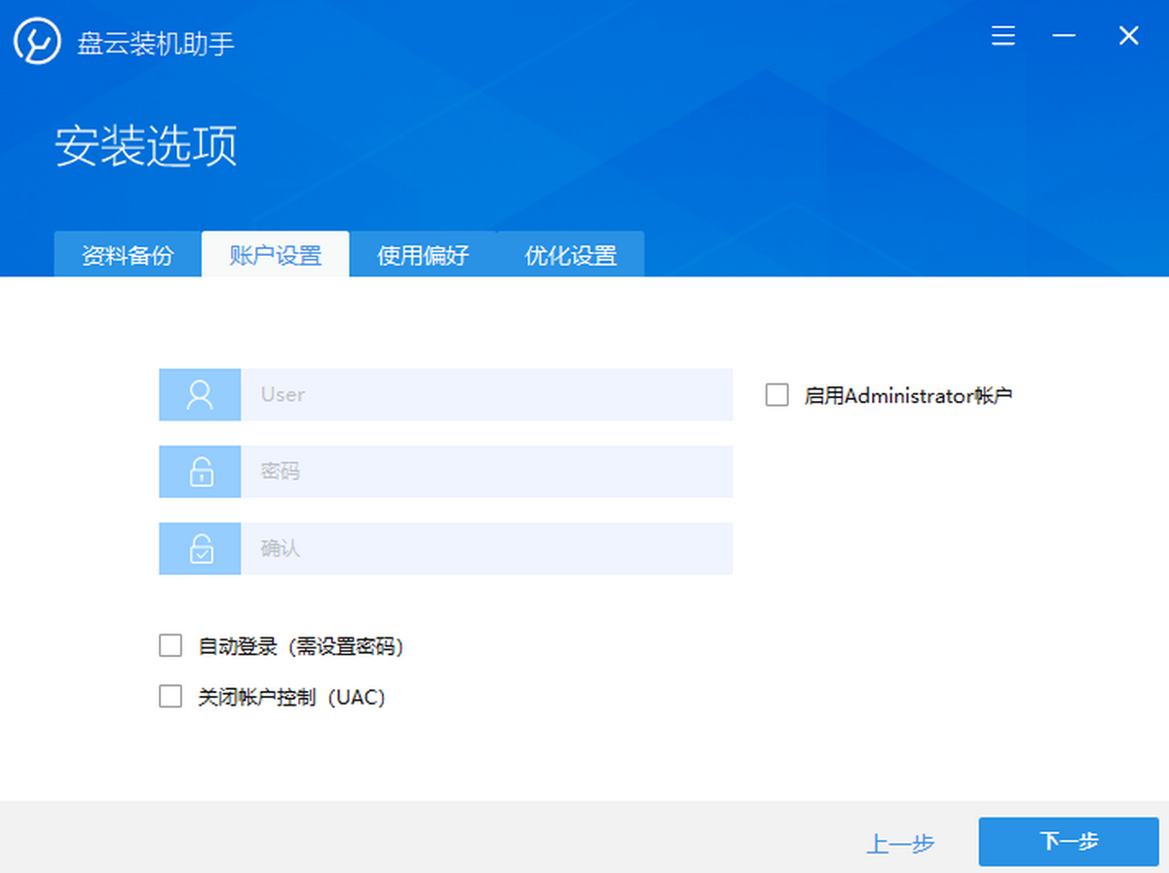Toggle 自动登录 (需设置密码) checkbox
This screenshot has width=1169, height=873.
point(170,646)
